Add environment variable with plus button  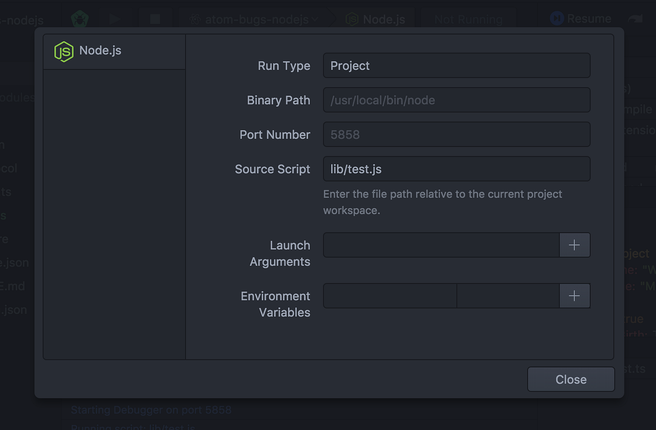[574, 296]
